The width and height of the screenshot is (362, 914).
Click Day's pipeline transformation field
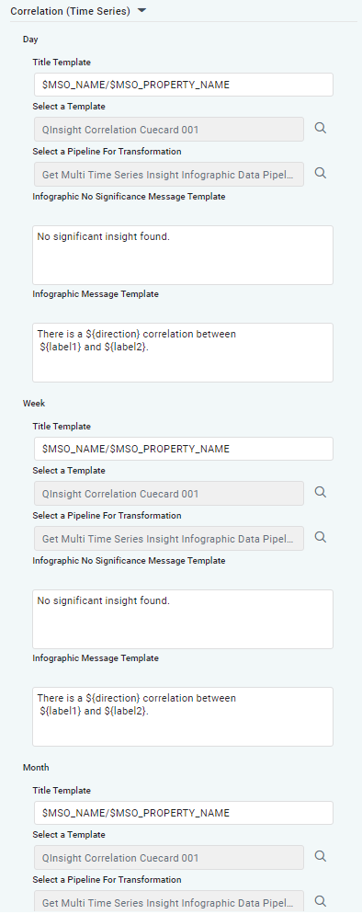pyautogui.click(x=169, y=175)
